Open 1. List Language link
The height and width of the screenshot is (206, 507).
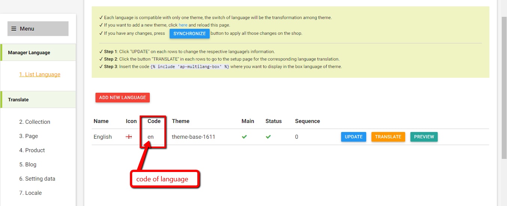(x=40, y=74)
